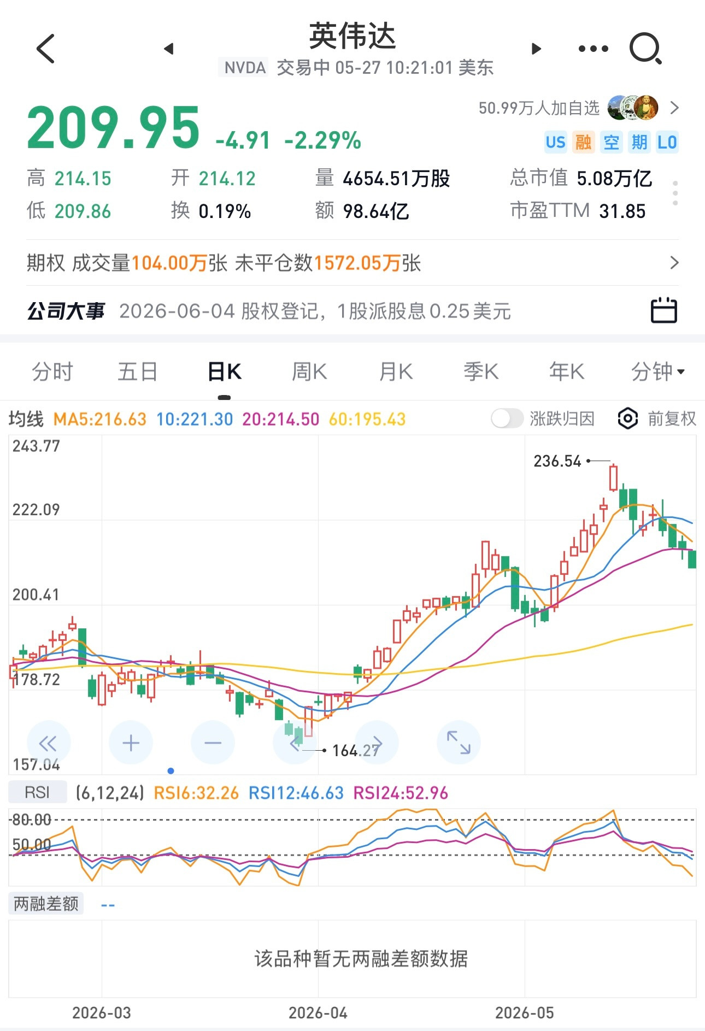Open the RSI indicator selector

[37, 792]
